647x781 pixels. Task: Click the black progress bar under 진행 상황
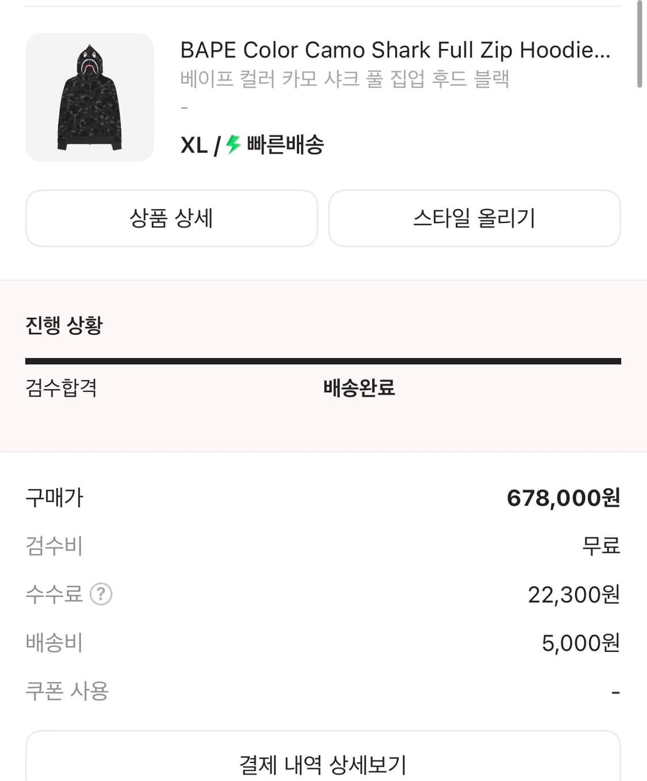tap(323, 361)
